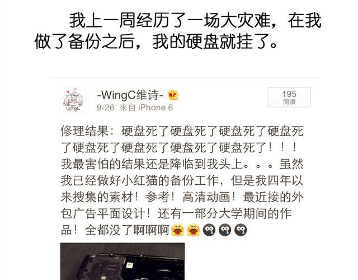Open the hard drive photo thumbnail
The width and height of the screenshot is (358, 280).
click(x=123, y=262)
